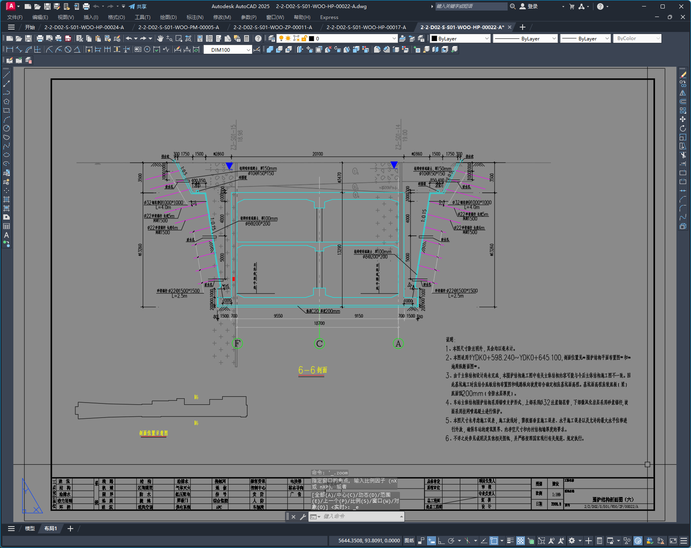Switch to 2-2-D02-S-S01-WOO-HP-00024-A tab
691x548 pixels.
[x=84, y=28]
